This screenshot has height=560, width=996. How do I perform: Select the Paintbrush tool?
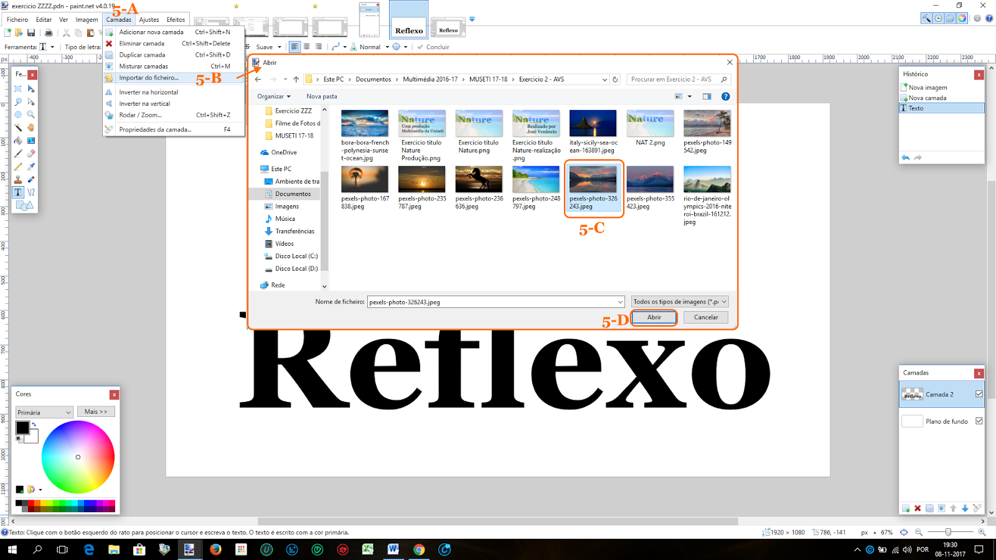pyautogui.click(x=18, y=154)
